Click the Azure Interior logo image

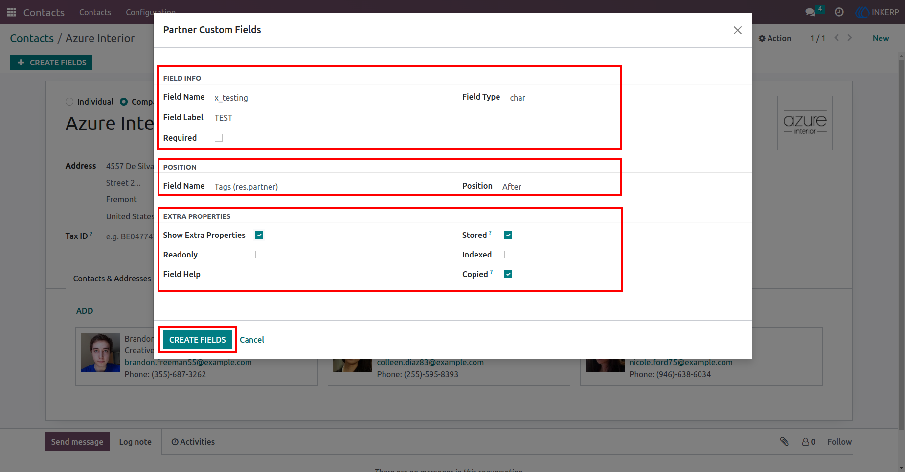(x=805, y=123)
